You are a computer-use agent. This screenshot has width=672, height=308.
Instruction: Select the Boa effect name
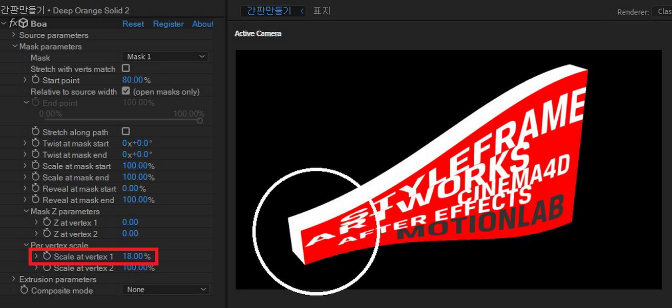coord(38,24)
